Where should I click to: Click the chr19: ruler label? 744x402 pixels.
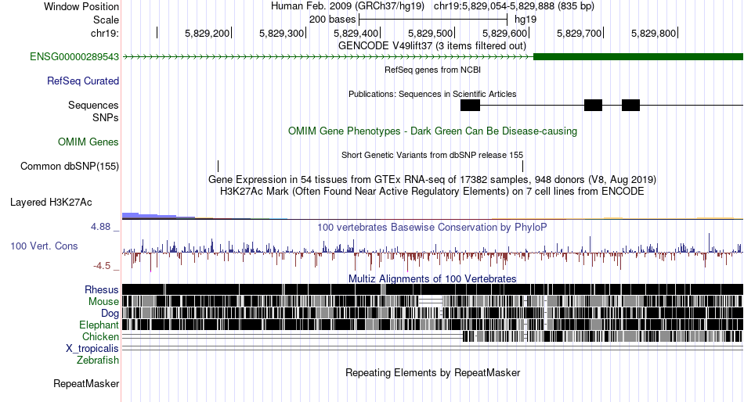(x=104, y=33)
